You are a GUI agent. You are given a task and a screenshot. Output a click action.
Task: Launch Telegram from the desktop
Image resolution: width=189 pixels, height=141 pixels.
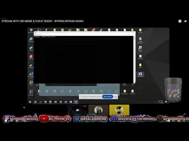click(31, 39)
